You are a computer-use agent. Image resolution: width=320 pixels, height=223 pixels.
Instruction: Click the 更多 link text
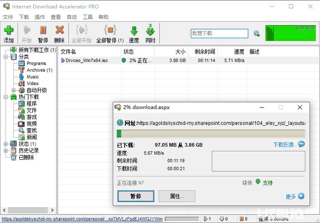tap(291, 196)
